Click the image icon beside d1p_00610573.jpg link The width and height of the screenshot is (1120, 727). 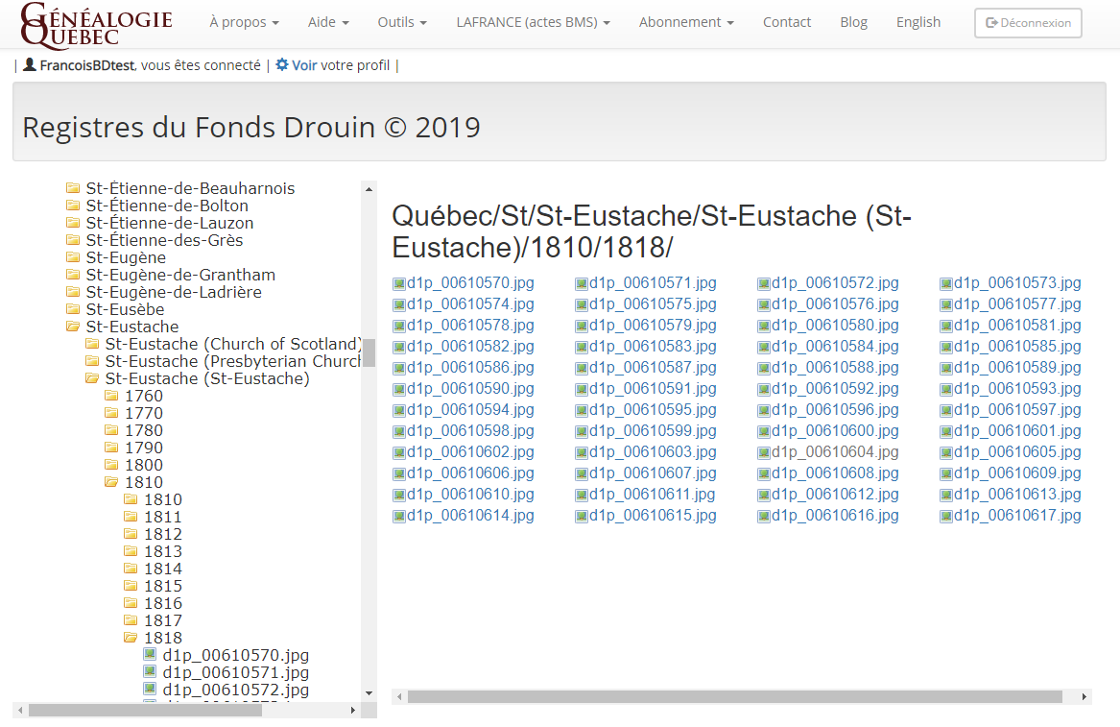pos(945,283)
